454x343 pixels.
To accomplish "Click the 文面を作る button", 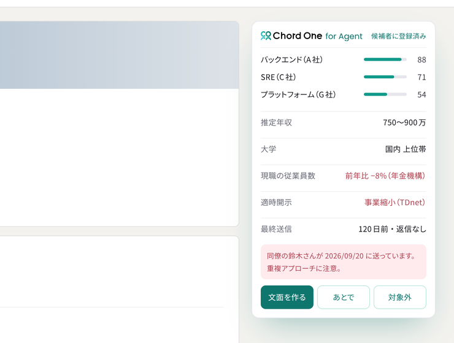I will click(x=287, y=297).
